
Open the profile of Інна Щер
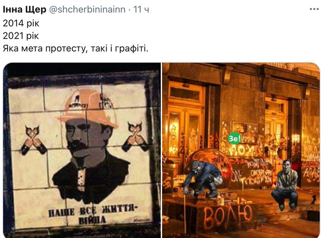tap(25, 9)
